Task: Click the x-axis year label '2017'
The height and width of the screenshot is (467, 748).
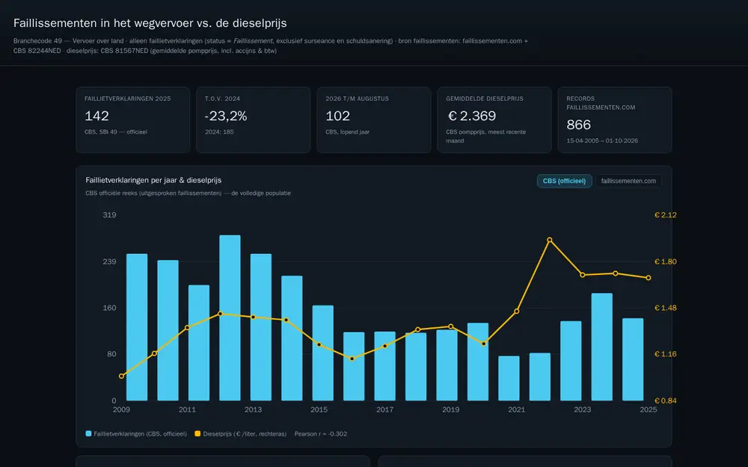Action: (385, 409)
